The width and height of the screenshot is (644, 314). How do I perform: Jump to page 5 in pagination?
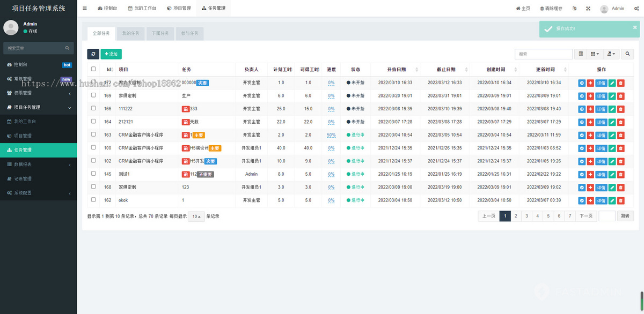[x=548, y=215]
